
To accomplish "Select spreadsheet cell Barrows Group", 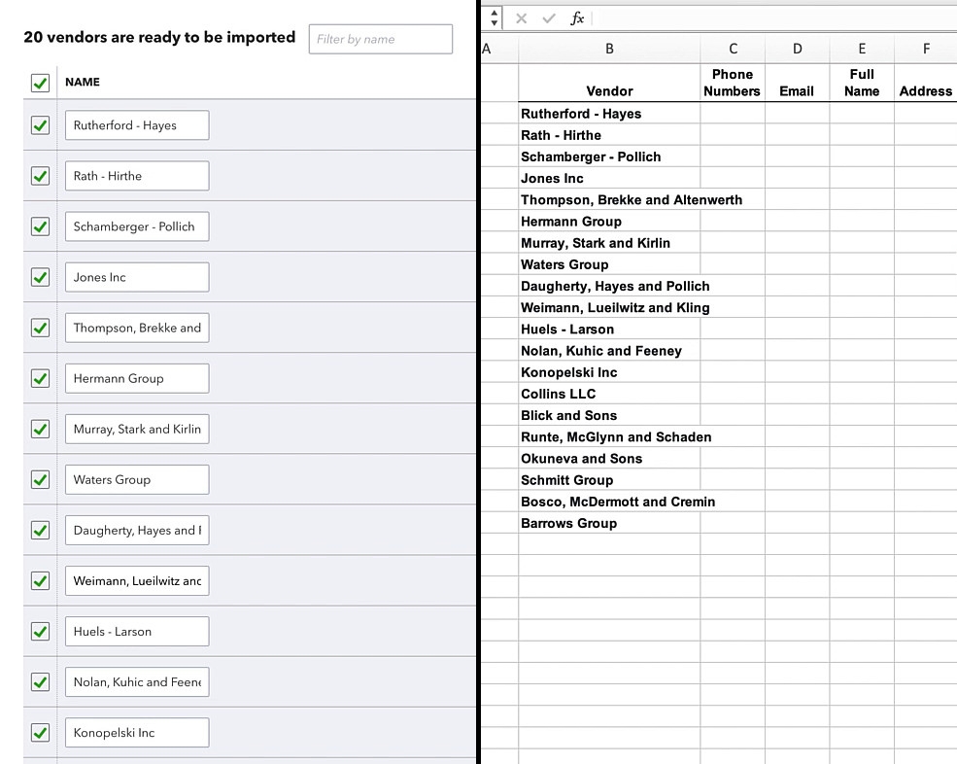I will [609, 523].
